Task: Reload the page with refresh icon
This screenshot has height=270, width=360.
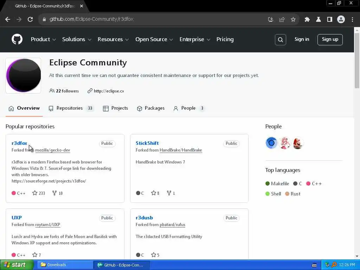Action: click(x=30, y=19)
